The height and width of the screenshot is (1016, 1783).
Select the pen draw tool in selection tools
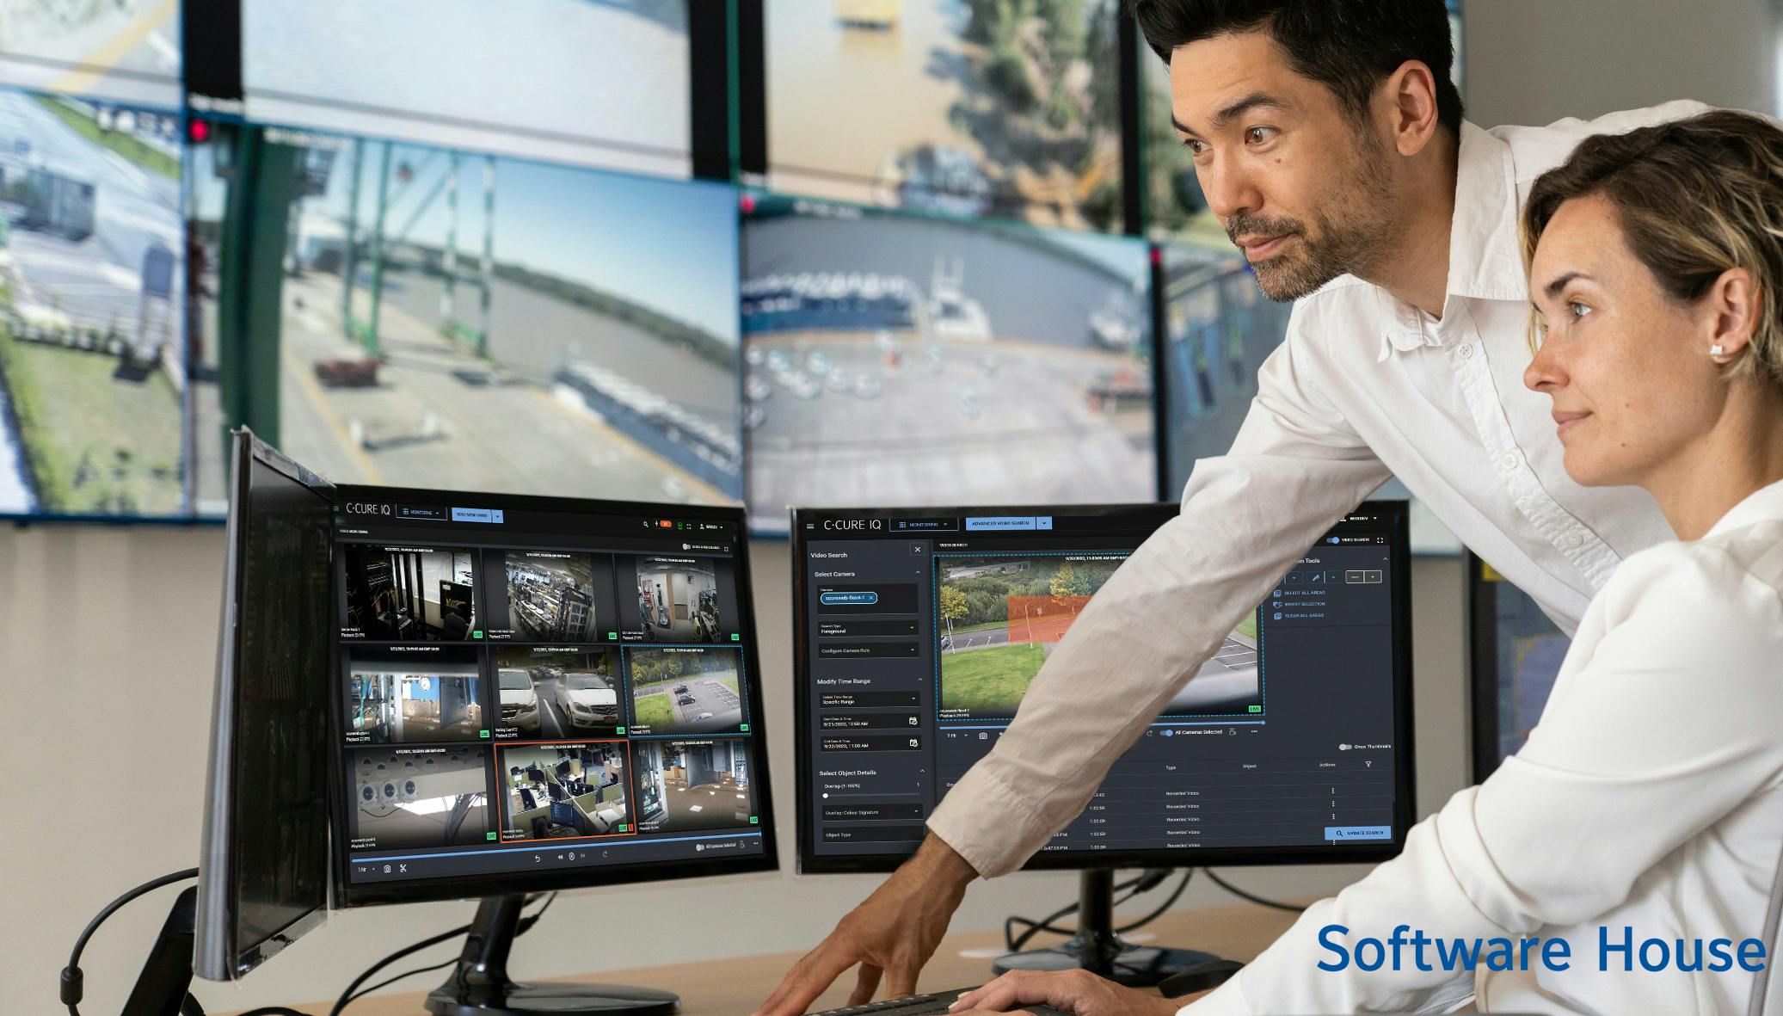pyautogui.click(x=1316, y=577)
